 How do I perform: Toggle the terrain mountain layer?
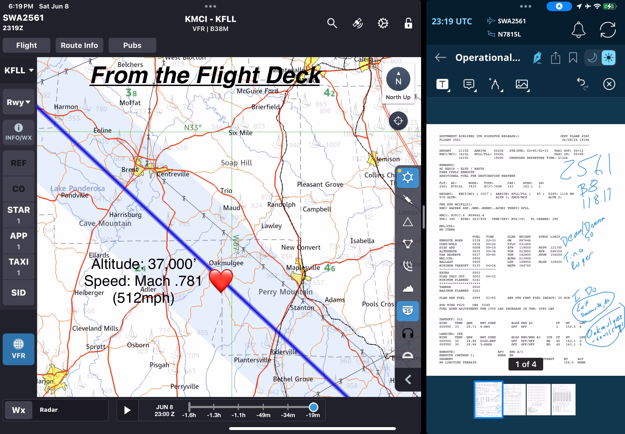[x=408, y=288]
